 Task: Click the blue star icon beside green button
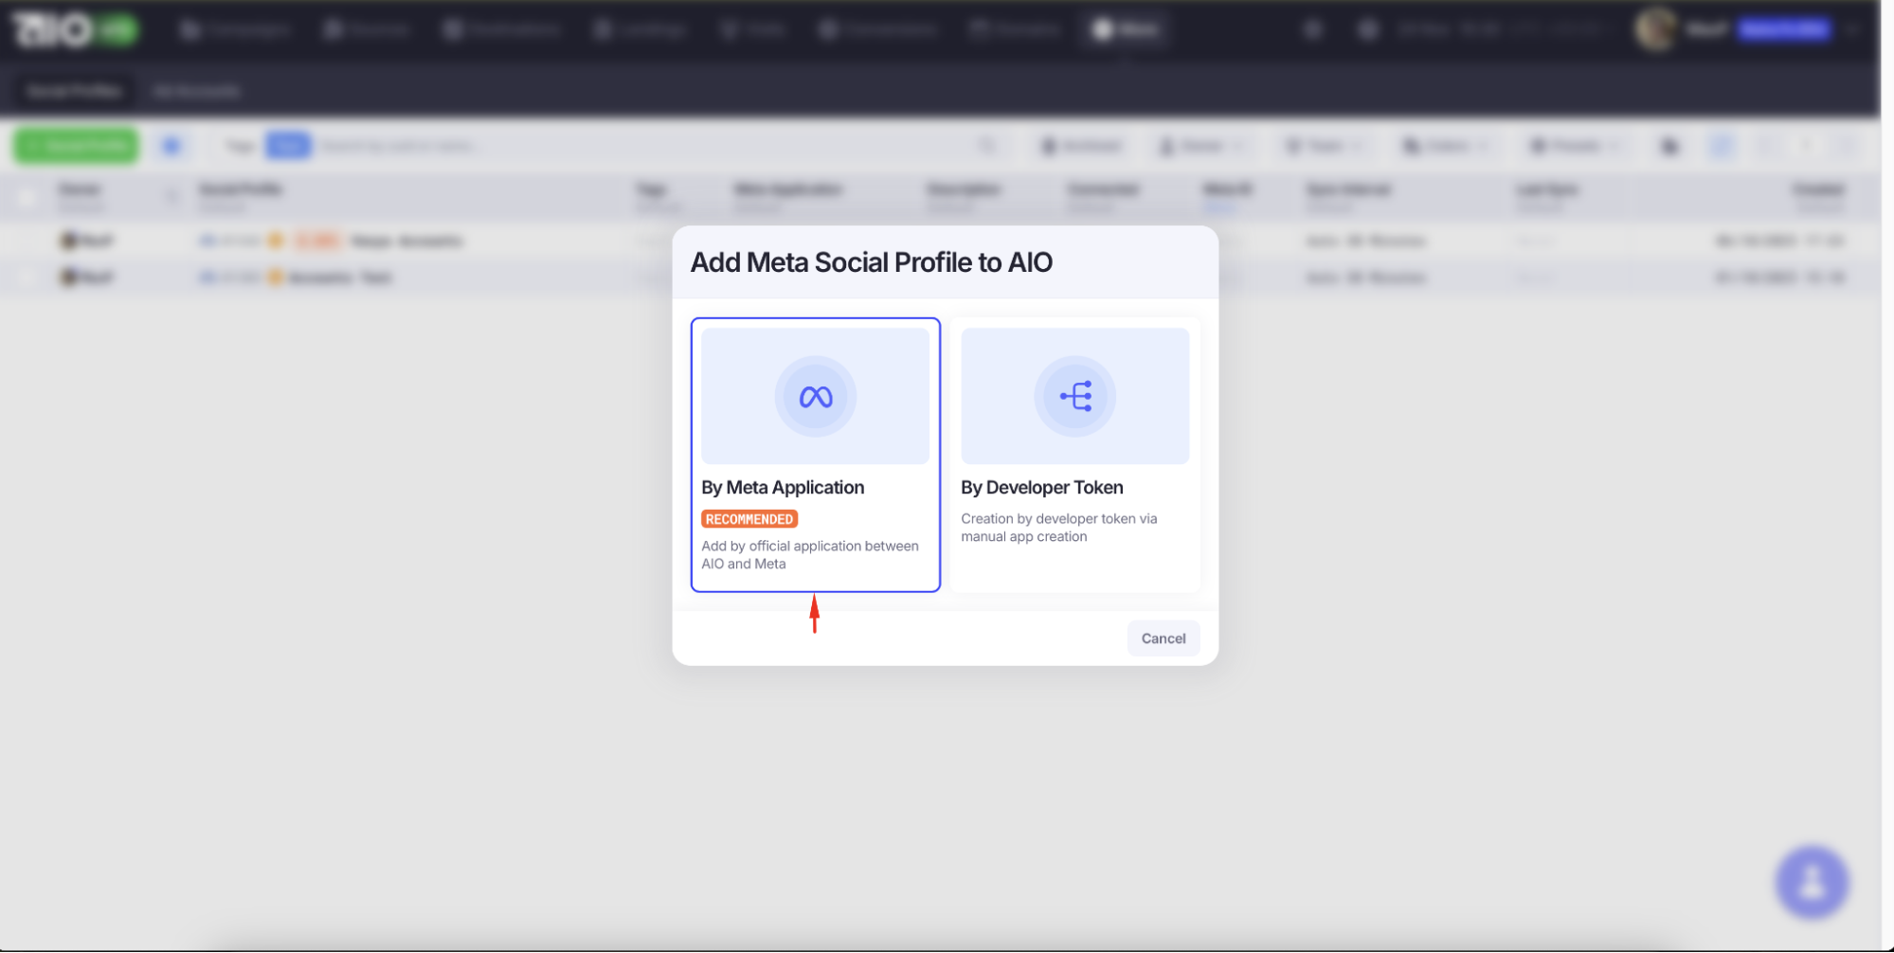[171, 146]
